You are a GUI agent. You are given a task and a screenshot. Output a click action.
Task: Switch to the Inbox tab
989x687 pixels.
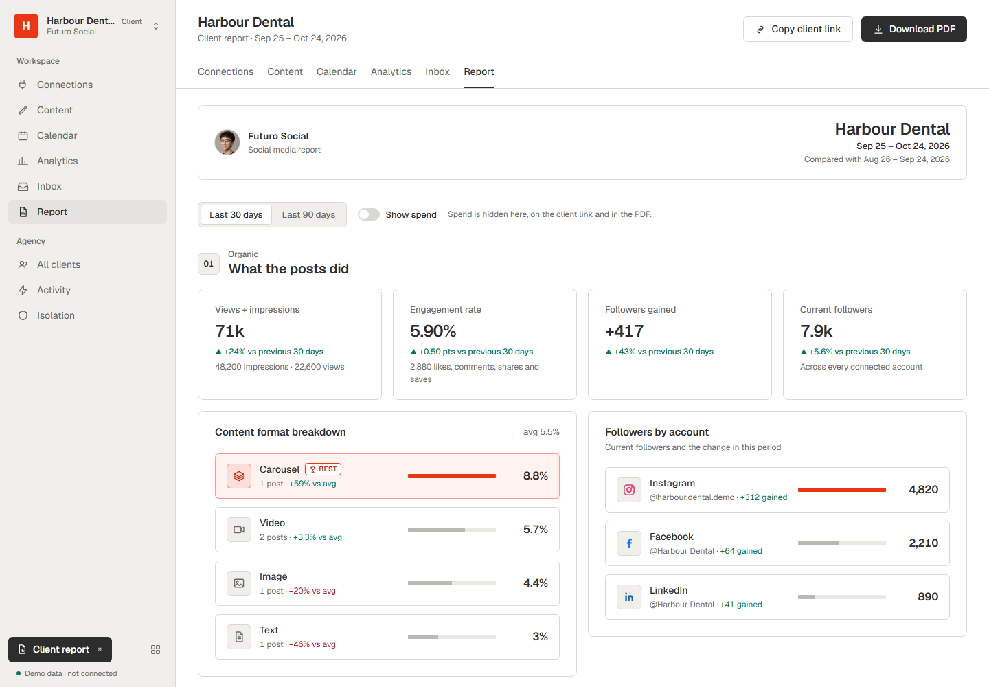437,71
